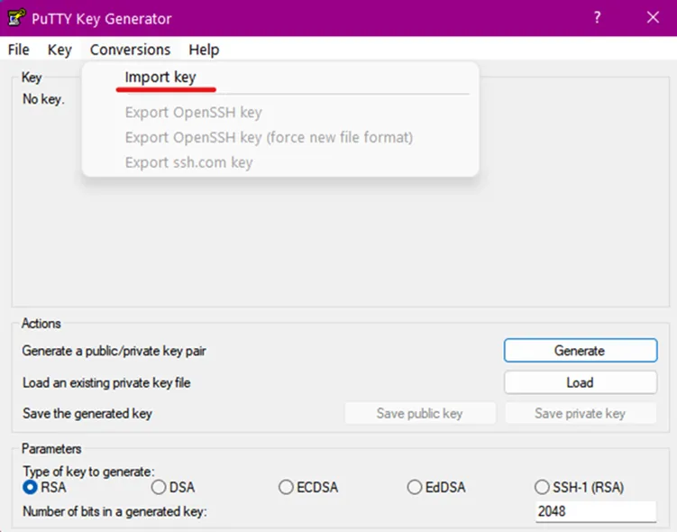Click the Load button

581,382
